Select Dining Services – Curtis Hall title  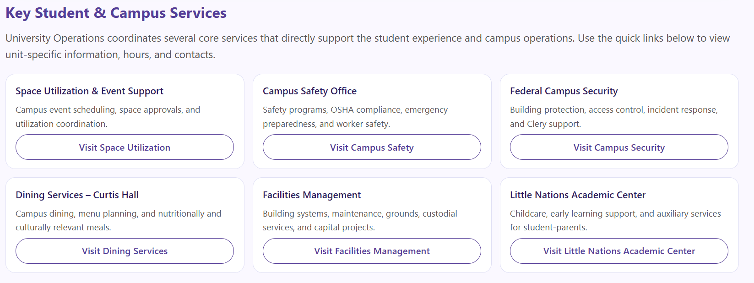tap(77, 195)
